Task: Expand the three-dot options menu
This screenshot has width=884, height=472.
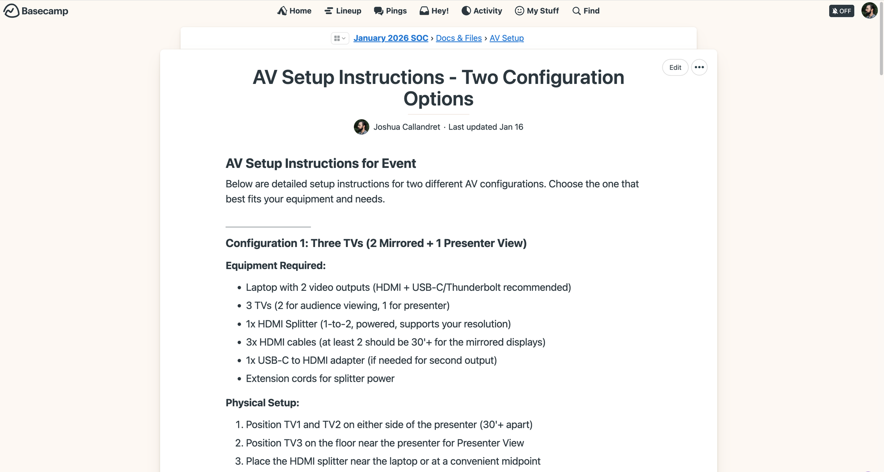Action: [699, 68]
